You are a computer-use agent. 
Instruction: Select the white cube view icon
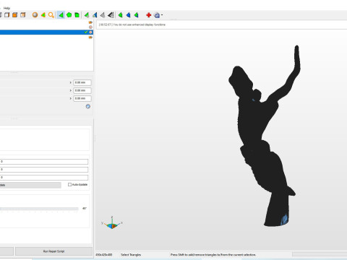pos(7,15)
